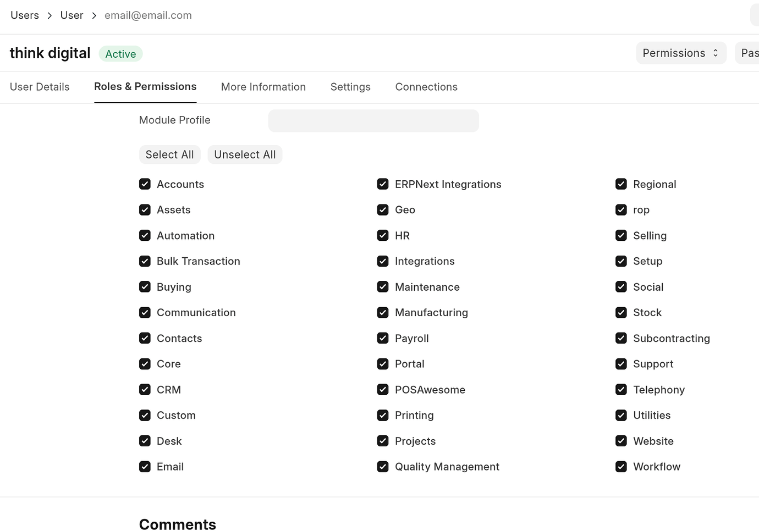Image resolution: width=759 pixels, height=531 pixels.
Task: Click the Module Profile field
Action: [x=373, y=121]
